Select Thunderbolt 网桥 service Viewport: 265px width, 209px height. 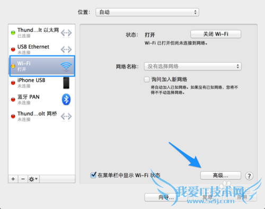[42, 116]
